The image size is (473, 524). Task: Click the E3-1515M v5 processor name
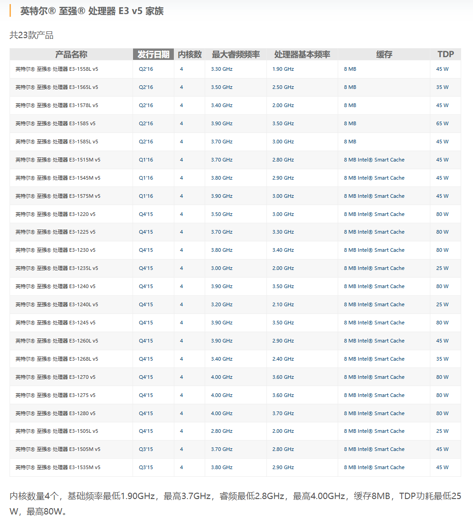58,160
